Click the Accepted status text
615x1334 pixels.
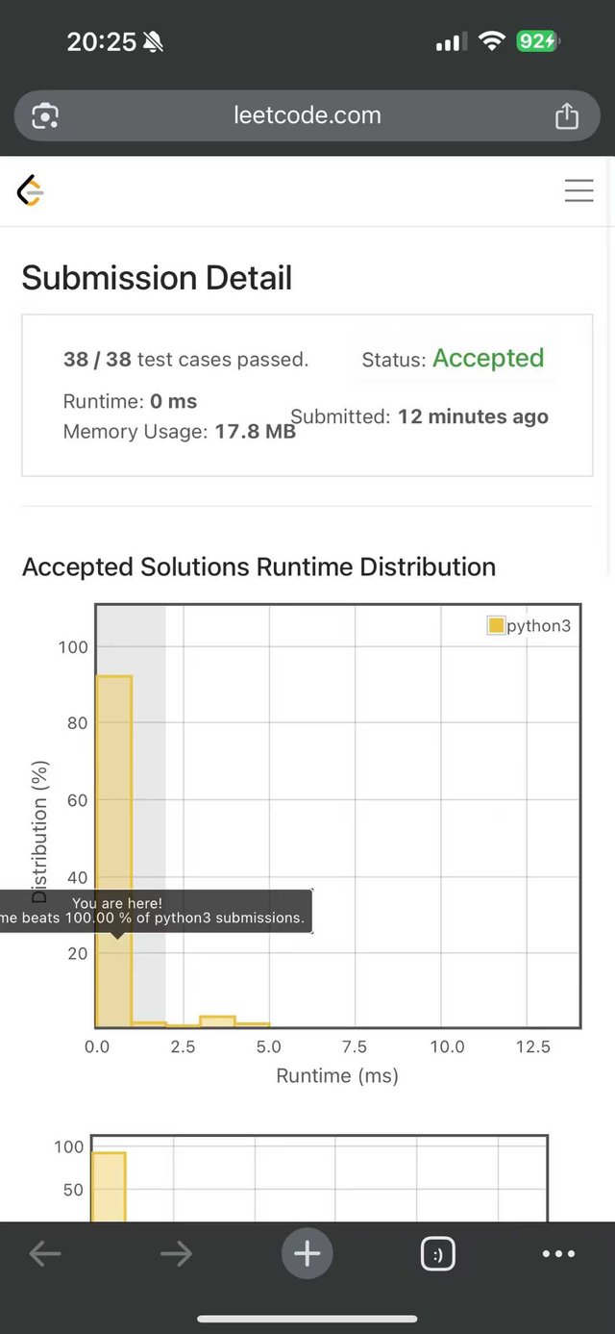click(488, 358)
